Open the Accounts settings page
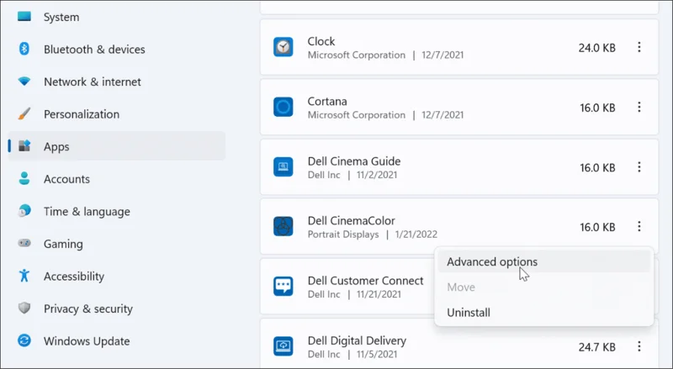 click(x=66, y=179)
